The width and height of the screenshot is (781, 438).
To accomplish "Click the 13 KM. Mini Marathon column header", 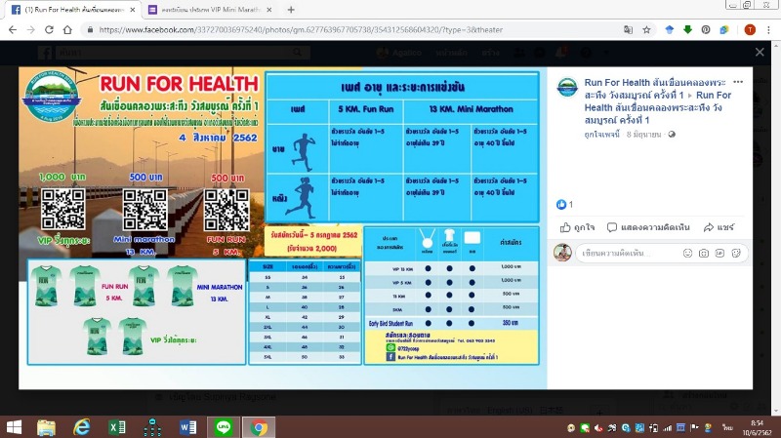I will (472, 109).
